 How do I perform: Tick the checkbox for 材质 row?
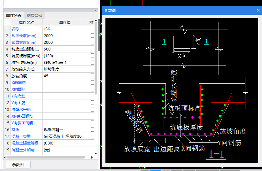point(92,129)
